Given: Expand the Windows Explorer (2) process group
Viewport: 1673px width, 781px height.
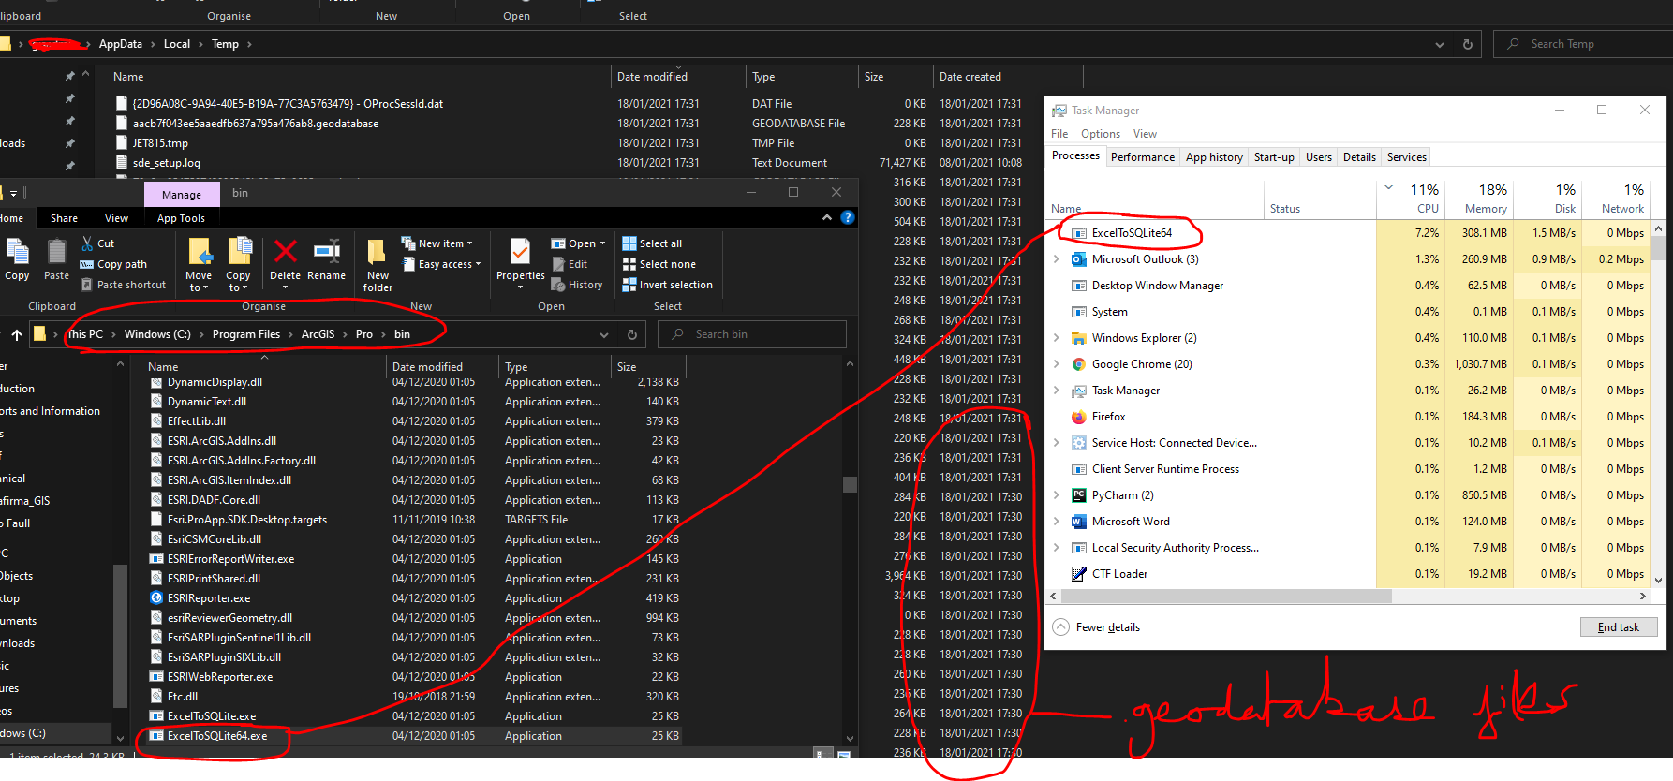Looking at the screenshot, I should click(1058, 338).
